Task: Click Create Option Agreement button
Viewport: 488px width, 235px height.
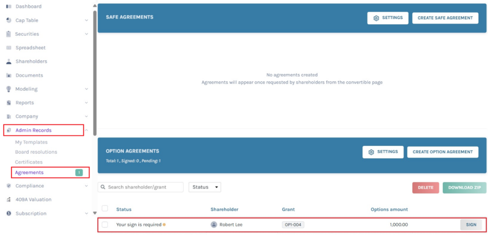Action: click(443, 152)
